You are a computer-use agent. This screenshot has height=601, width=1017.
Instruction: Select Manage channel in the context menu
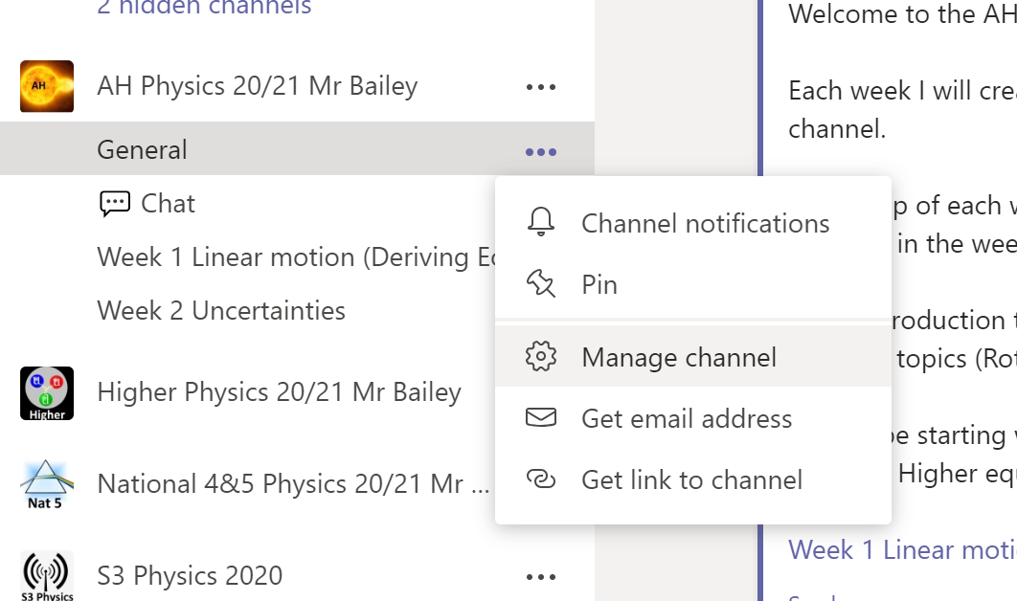tap(693, 357)
